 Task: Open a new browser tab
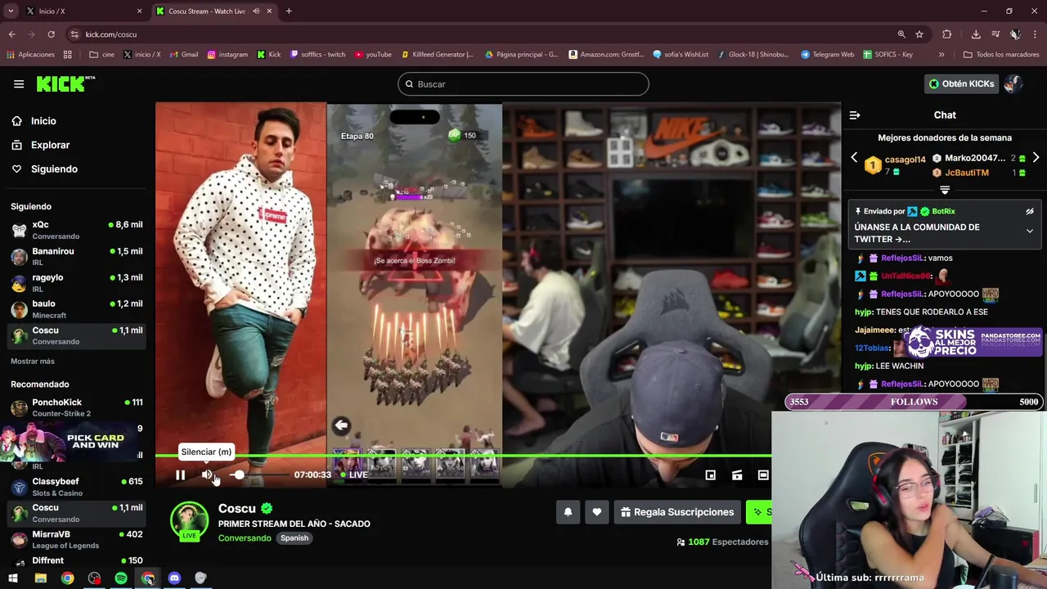[289, 11]
